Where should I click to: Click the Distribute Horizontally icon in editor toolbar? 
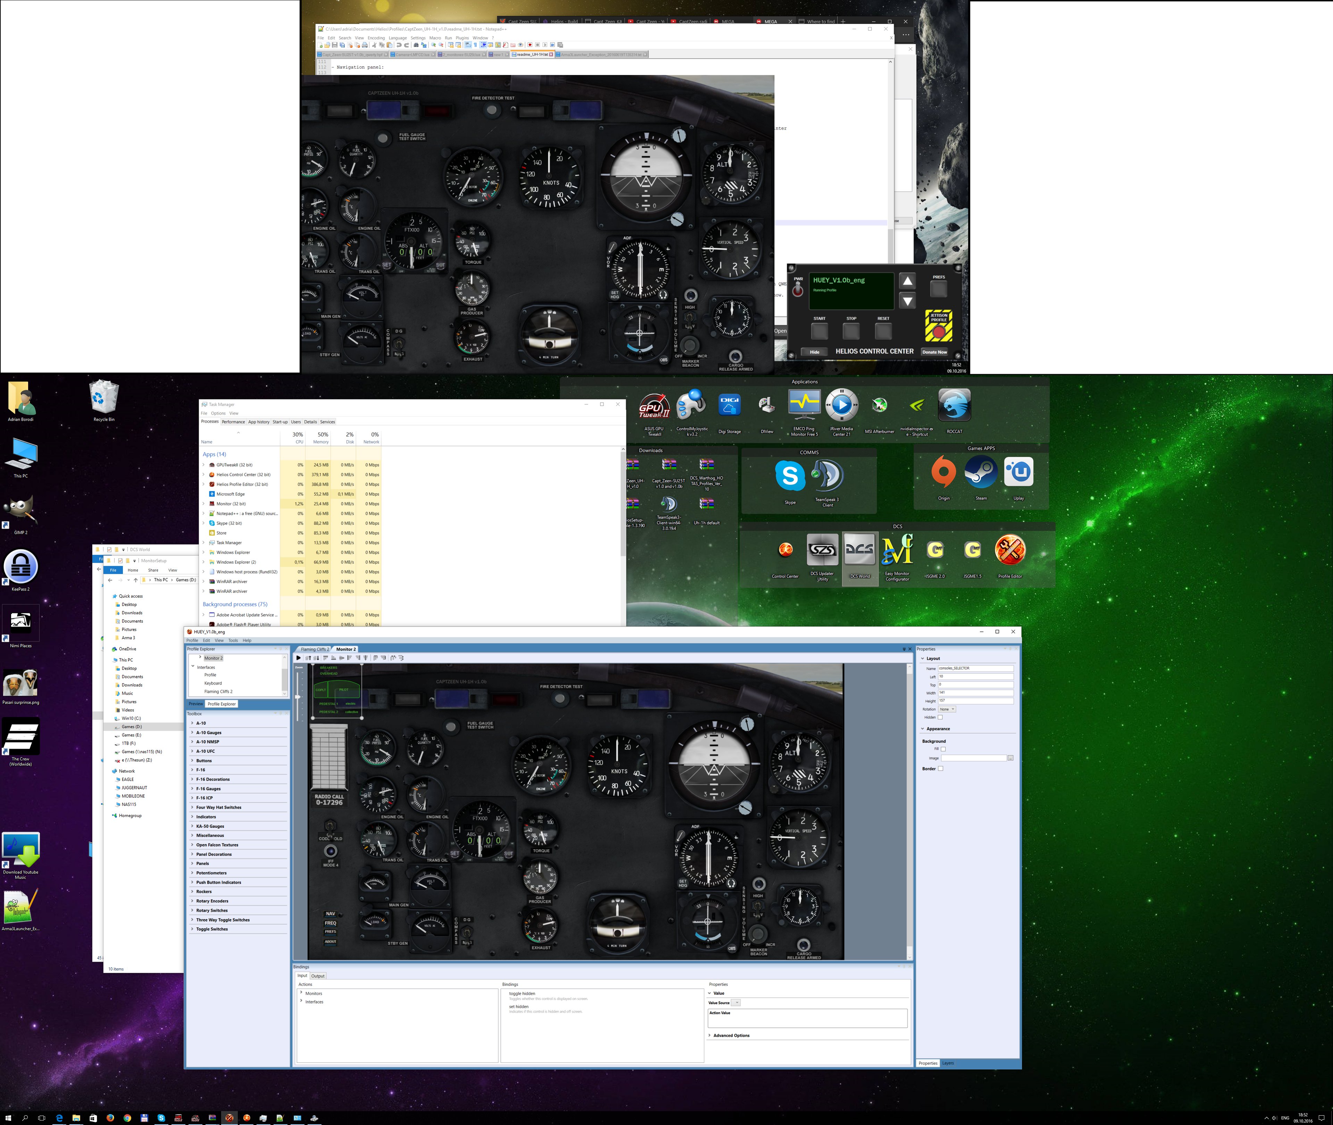(393, 657)
